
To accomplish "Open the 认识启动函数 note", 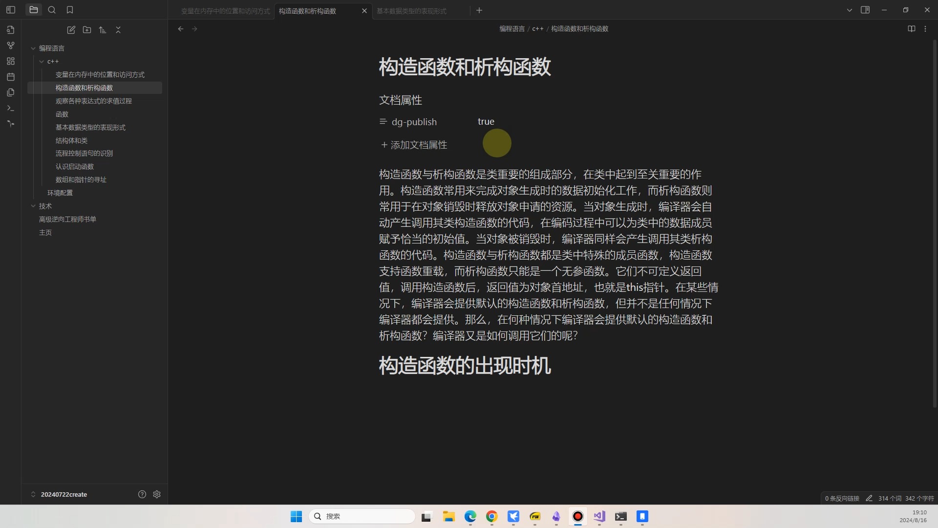I will [x=75, y=167].
